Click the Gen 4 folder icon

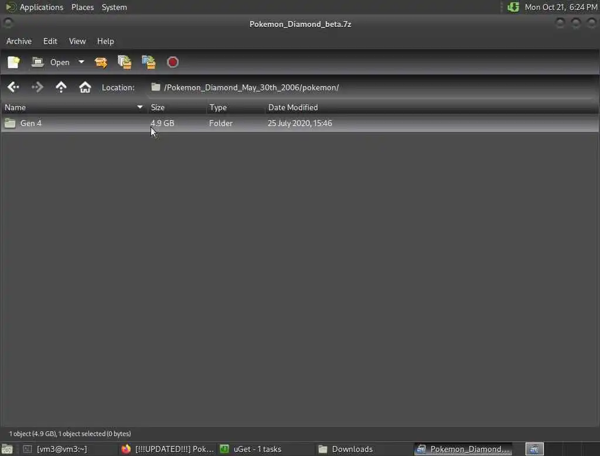pyautogui.click(x=10, y=123)
